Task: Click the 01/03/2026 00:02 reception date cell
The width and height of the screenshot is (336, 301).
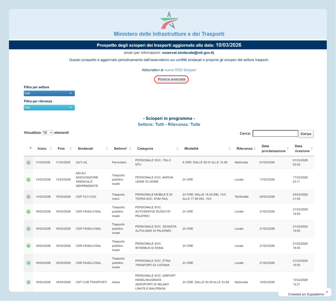Action: point(300,162)
